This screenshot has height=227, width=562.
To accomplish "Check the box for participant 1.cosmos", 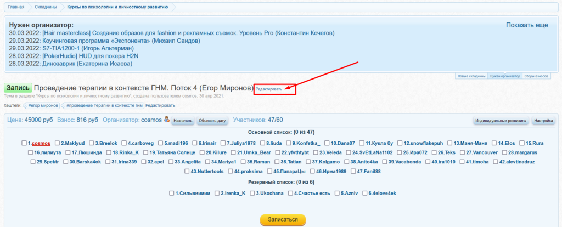I will coord(24,143).
